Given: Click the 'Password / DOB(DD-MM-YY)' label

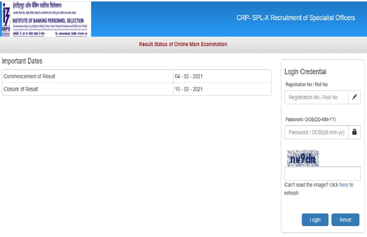Looking at the screenshot, I should point(310,119).
